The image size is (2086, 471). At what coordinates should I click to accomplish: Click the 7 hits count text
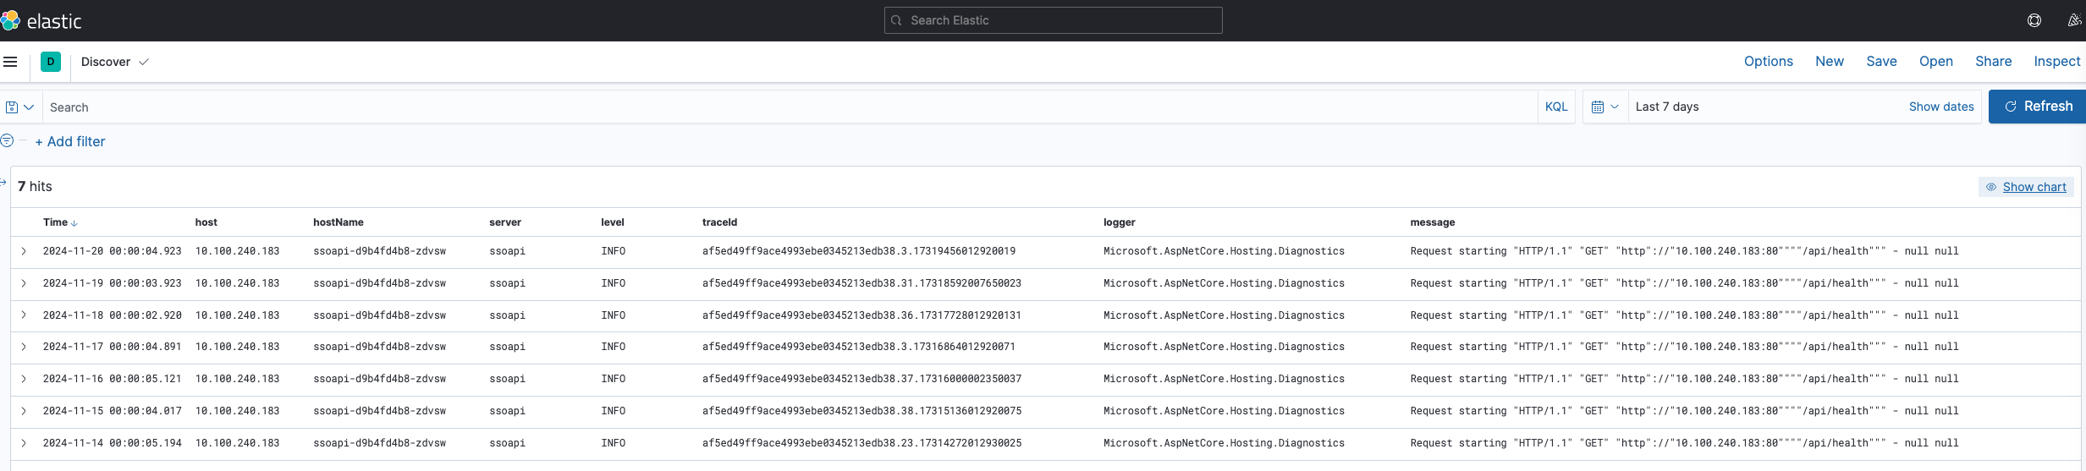[x=35, y=186]
